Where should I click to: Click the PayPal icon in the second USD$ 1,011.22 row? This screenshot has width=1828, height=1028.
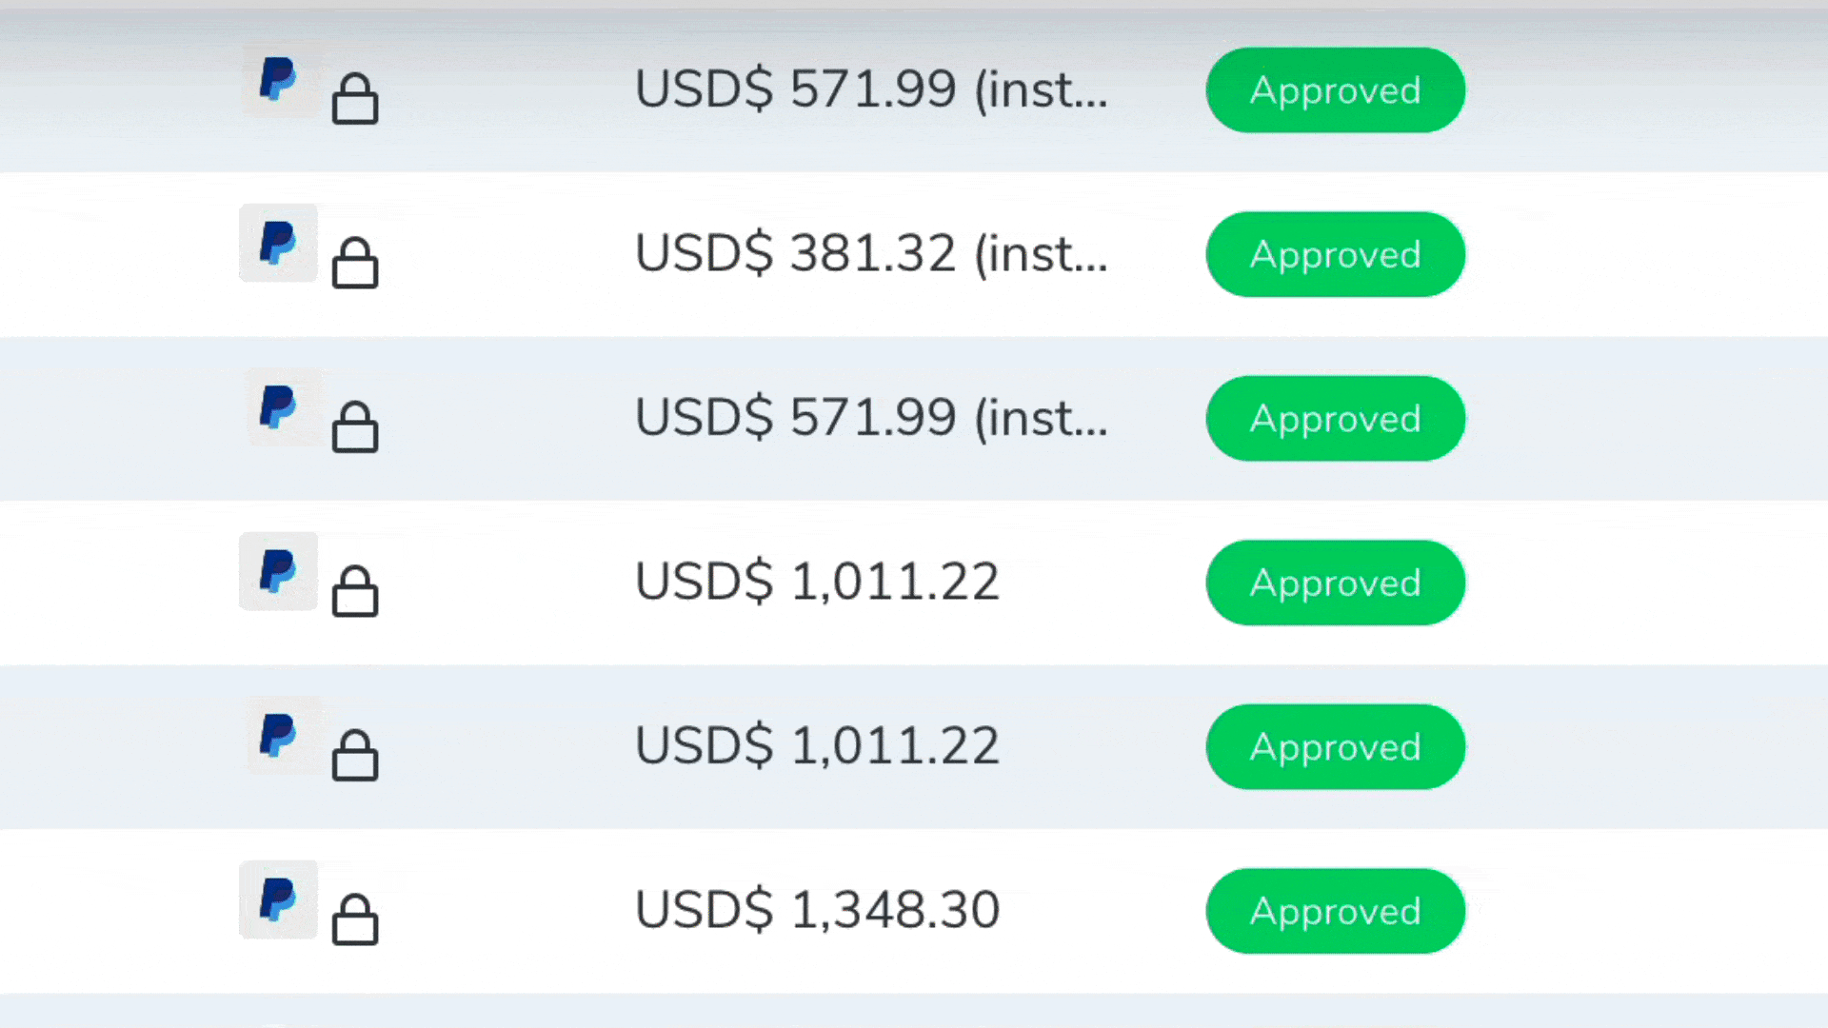[x=277, y=736]
